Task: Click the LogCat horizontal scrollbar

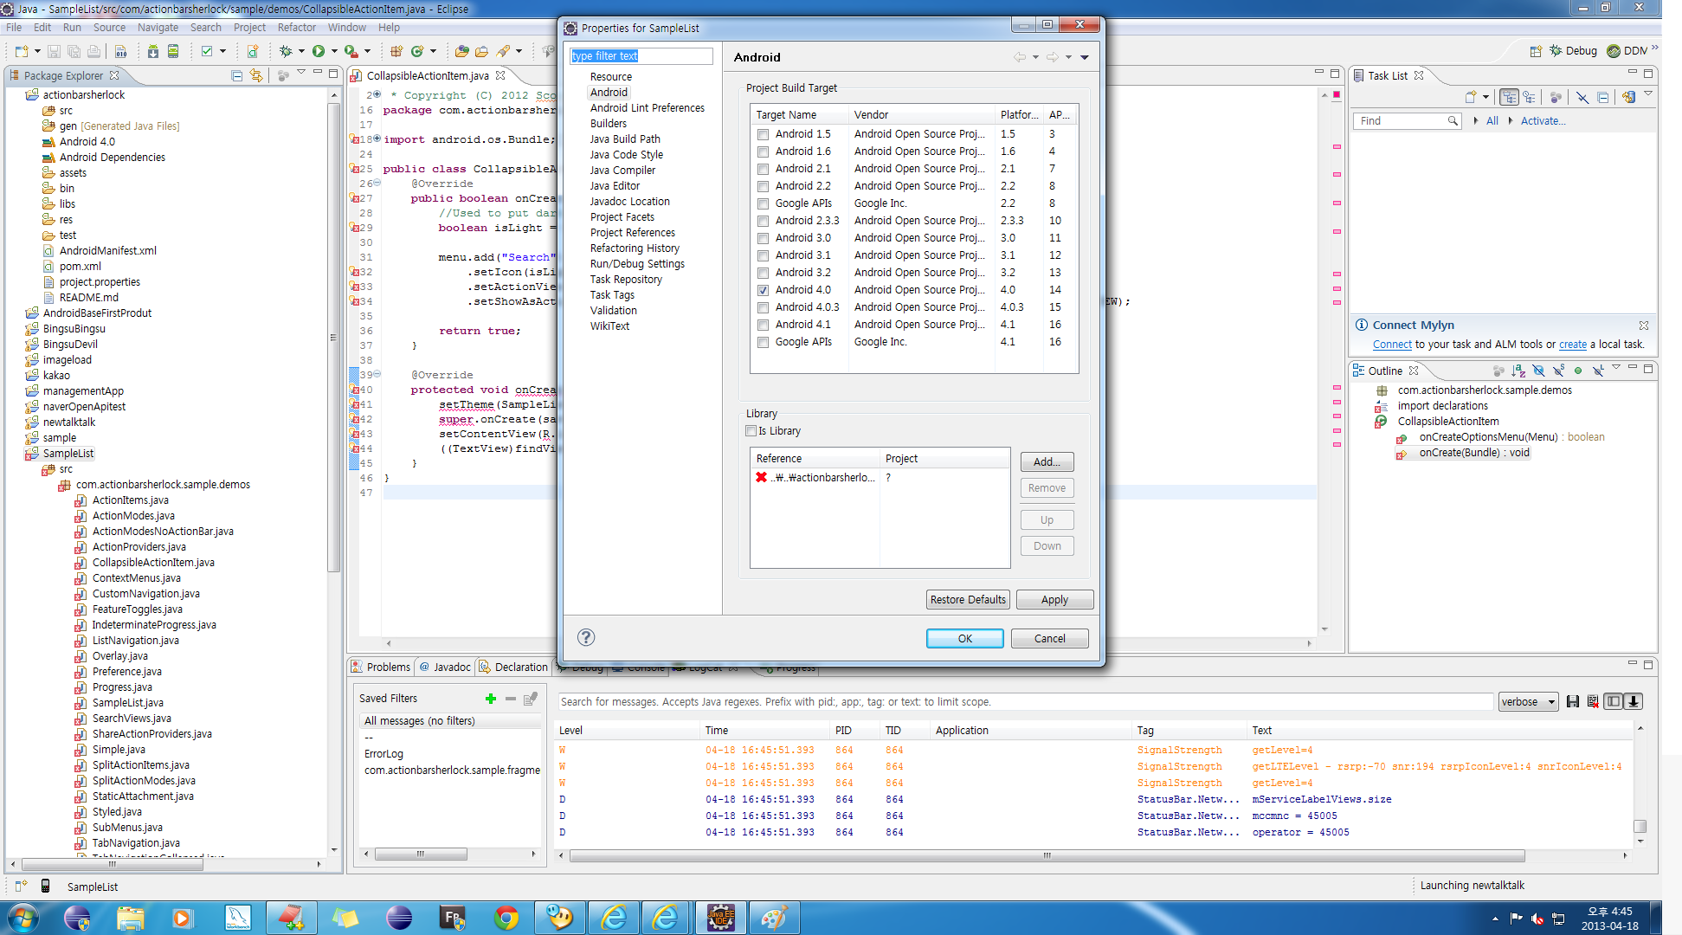Action: [1047, 855]
